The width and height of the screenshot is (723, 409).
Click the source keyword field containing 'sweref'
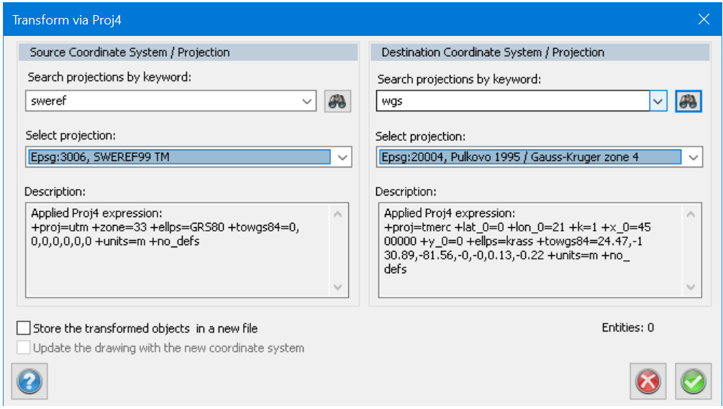coord(162,101)
